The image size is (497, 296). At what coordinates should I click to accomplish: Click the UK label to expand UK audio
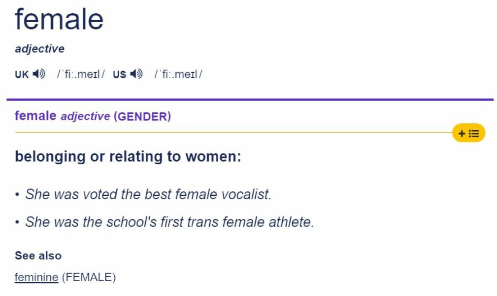click(x=22, y=74)
